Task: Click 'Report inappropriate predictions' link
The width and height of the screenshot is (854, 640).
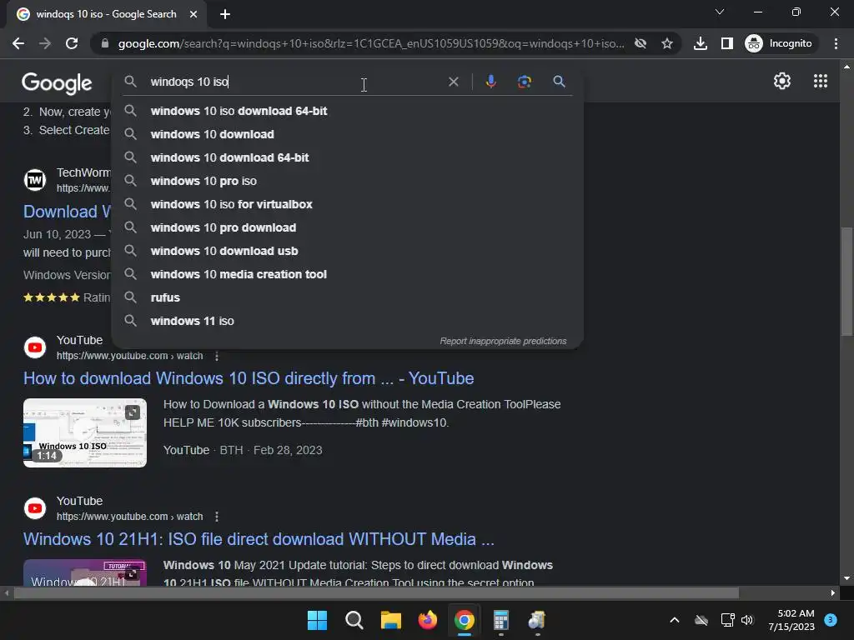Action: (503, 341)
